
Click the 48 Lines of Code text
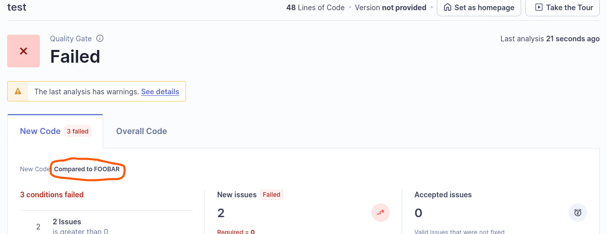tap(315, 8)
